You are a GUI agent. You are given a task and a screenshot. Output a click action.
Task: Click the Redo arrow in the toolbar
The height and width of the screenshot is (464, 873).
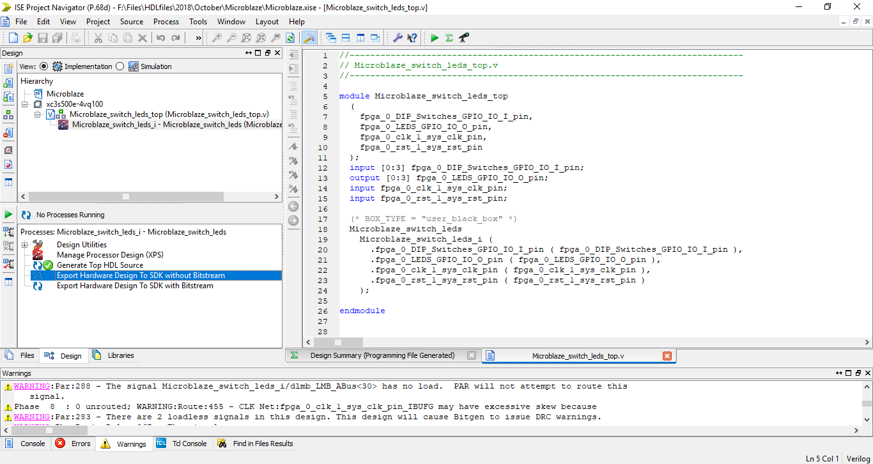click(x=176, y=38)
